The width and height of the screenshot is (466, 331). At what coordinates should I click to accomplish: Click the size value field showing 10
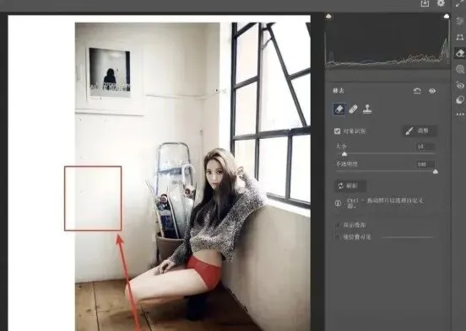coord(425,147)
